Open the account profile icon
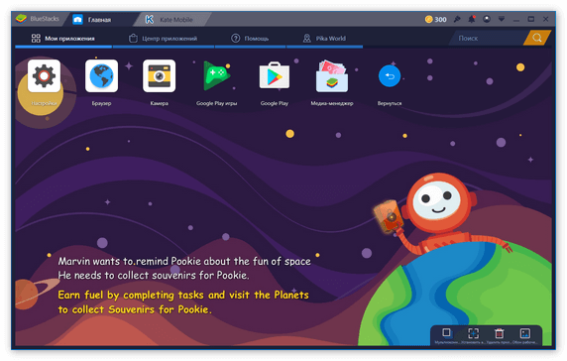Image resolution: width=567 pixels, height=361 pixels. point(487,19)
